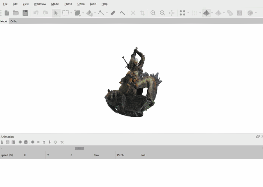Show the sparse point cloud view
Screen dimensions: 263x187
[x=182, y=13]
